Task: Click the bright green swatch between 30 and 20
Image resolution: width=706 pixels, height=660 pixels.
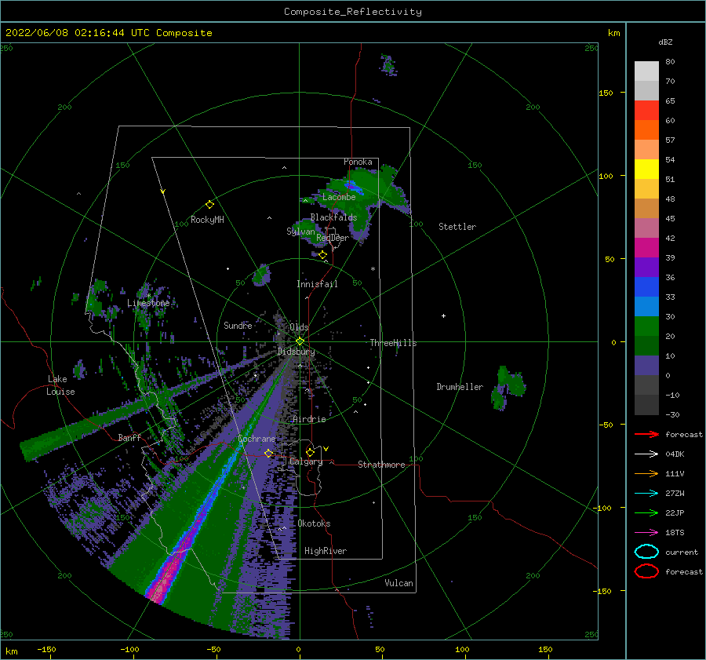Action: coord(646,326)
